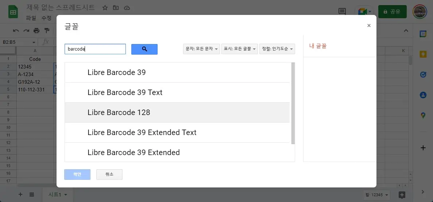Open the 시트1 tab dropdown arrow

(66, 195)
